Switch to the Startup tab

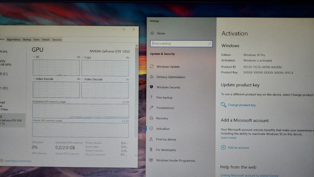coord(27,39)
